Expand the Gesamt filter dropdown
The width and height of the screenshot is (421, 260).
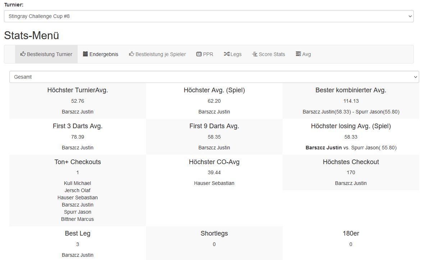(x=214, y=77)
